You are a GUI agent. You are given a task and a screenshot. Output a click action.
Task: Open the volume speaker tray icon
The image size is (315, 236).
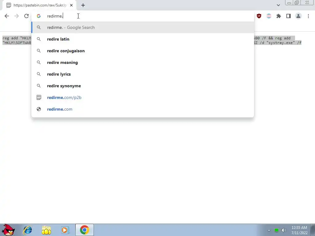click(284, 230)
